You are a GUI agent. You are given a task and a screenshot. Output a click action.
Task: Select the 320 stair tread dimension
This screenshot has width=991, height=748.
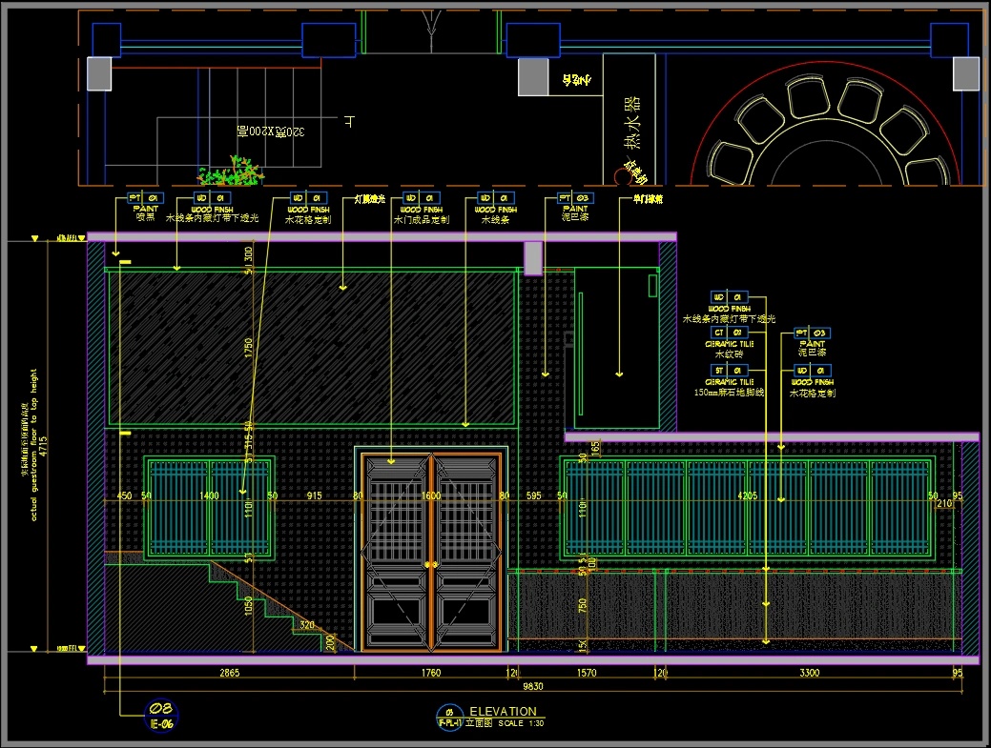307,625
